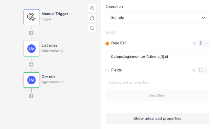The height and width of the screenshot is (129, 213).
Task: Expand Fields array type selector
Action: click(x=203, y=70)
